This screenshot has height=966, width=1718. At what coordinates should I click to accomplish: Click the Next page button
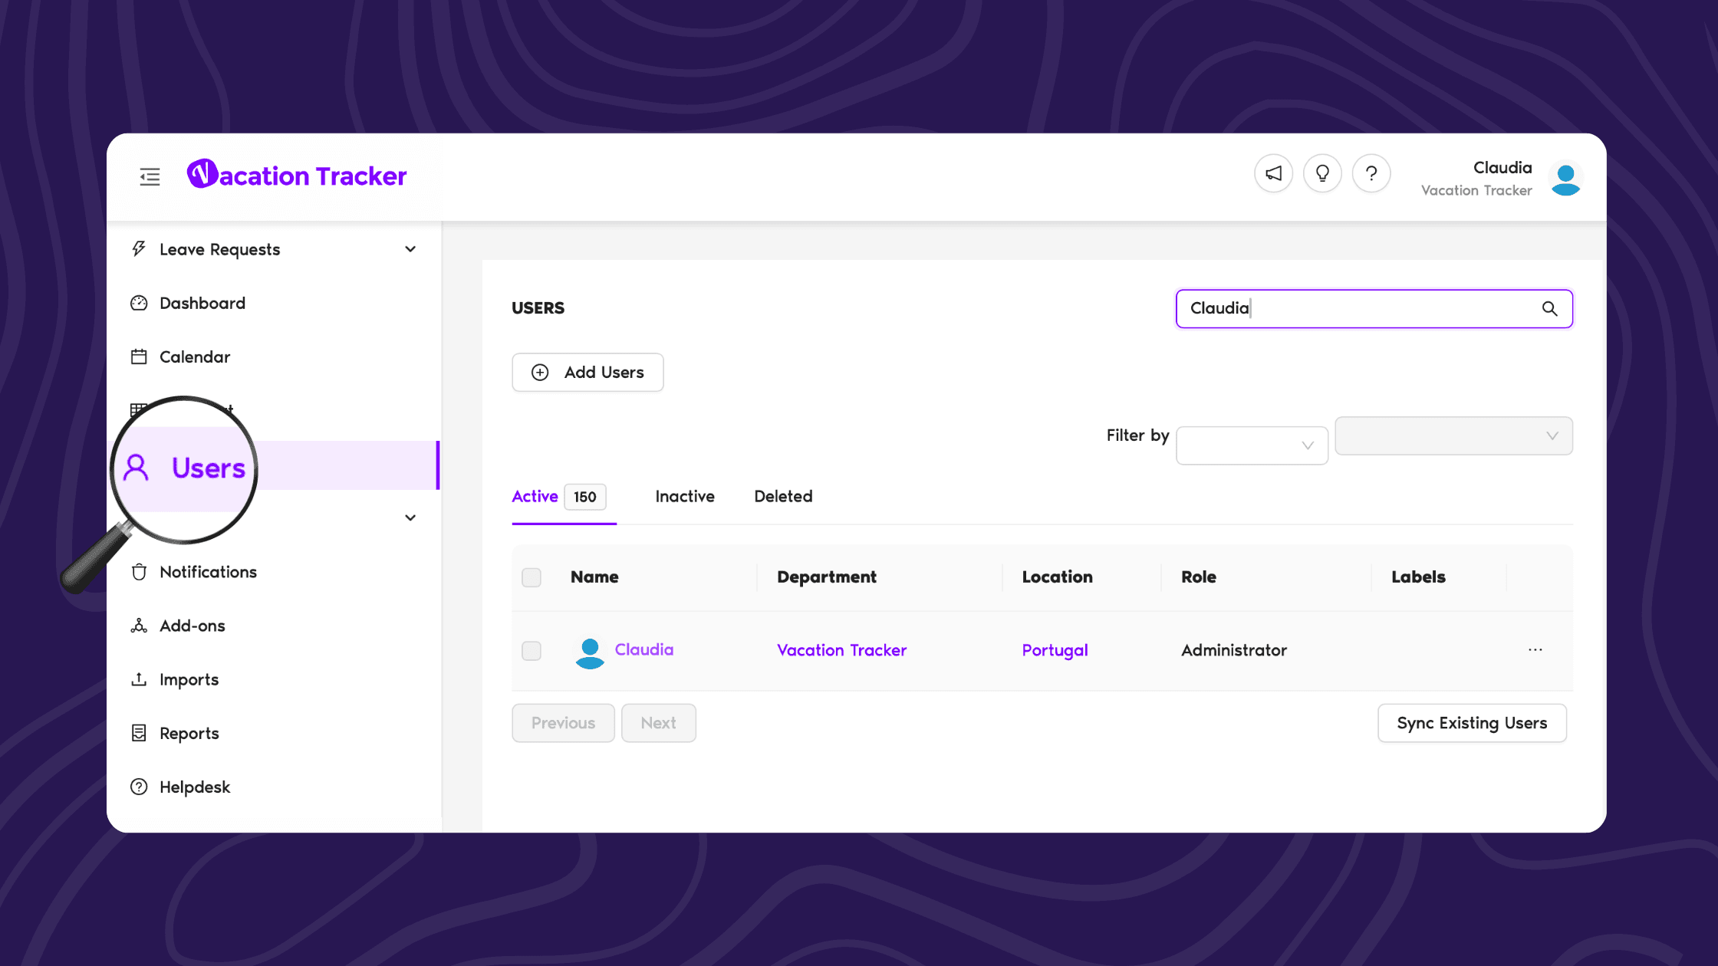[x=658, y=723]
